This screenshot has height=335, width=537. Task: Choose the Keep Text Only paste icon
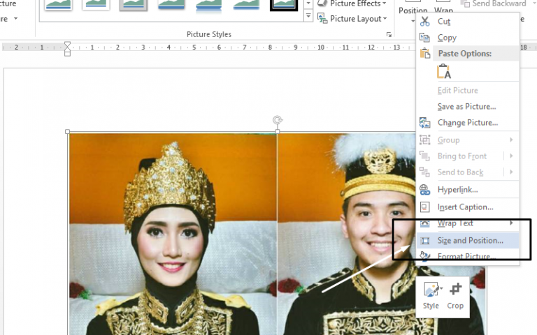(x=444, y=71)
